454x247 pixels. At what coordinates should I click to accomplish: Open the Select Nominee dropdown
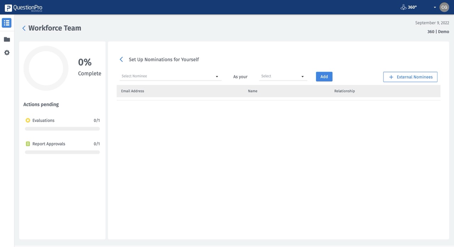[170, 76]
